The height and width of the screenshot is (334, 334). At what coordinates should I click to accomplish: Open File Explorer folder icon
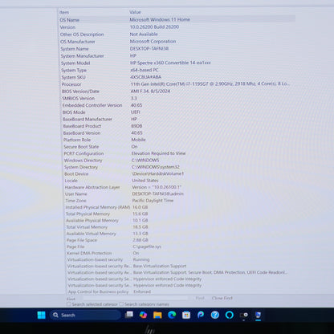(157, 315)
